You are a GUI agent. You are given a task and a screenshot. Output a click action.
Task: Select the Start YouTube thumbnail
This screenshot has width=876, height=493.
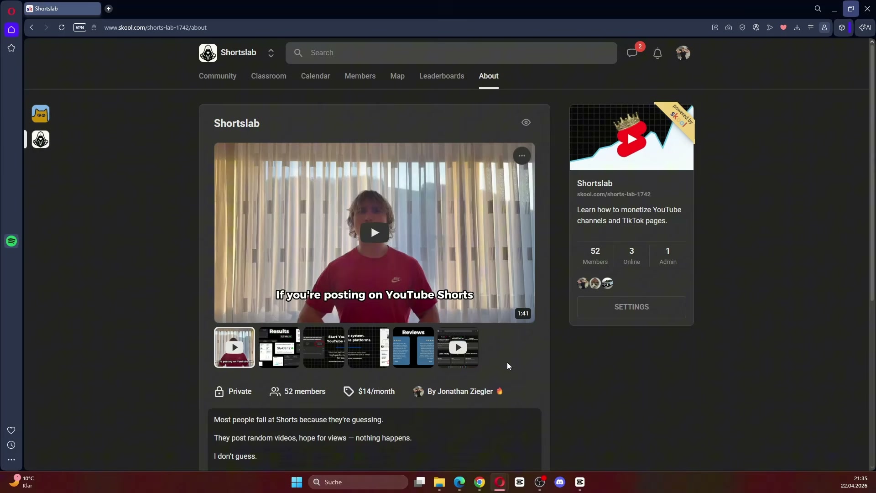click(x=324, y=347)
